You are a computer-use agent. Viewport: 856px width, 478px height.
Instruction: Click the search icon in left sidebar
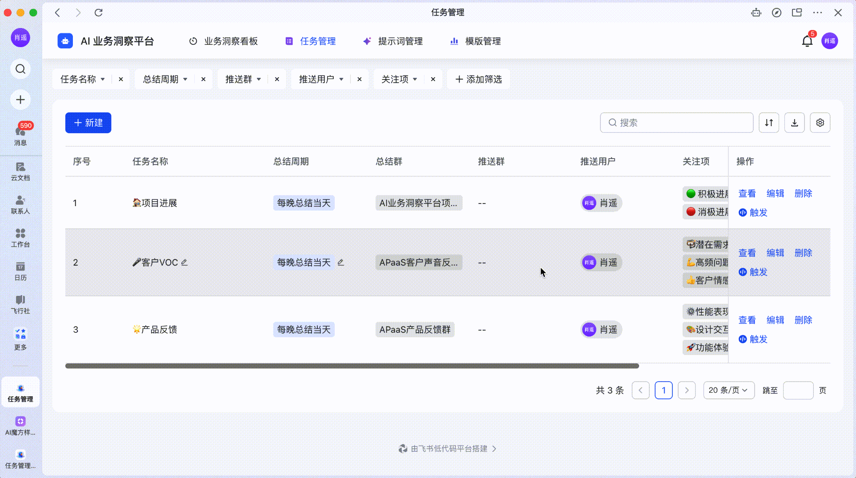click(20, 69)
